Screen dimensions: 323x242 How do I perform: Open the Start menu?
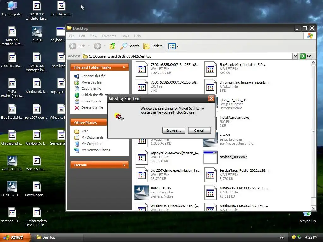(15, 237)
